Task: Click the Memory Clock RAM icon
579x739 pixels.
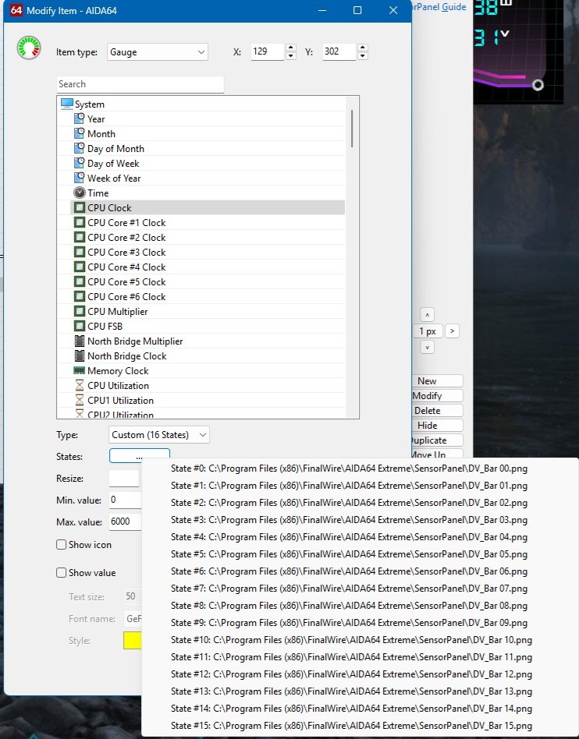Action: (x=80, y=370)
